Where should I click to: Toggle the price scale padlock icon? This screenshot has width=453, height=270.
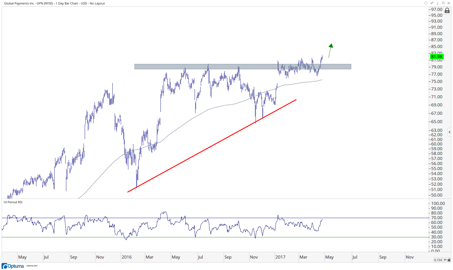click(x=447, y=11)
